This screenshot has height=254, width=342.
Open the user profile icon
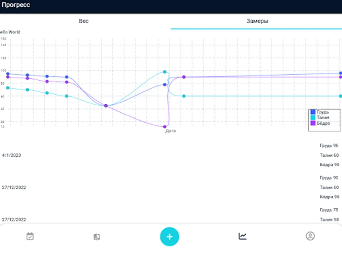(x=310, y=236)
